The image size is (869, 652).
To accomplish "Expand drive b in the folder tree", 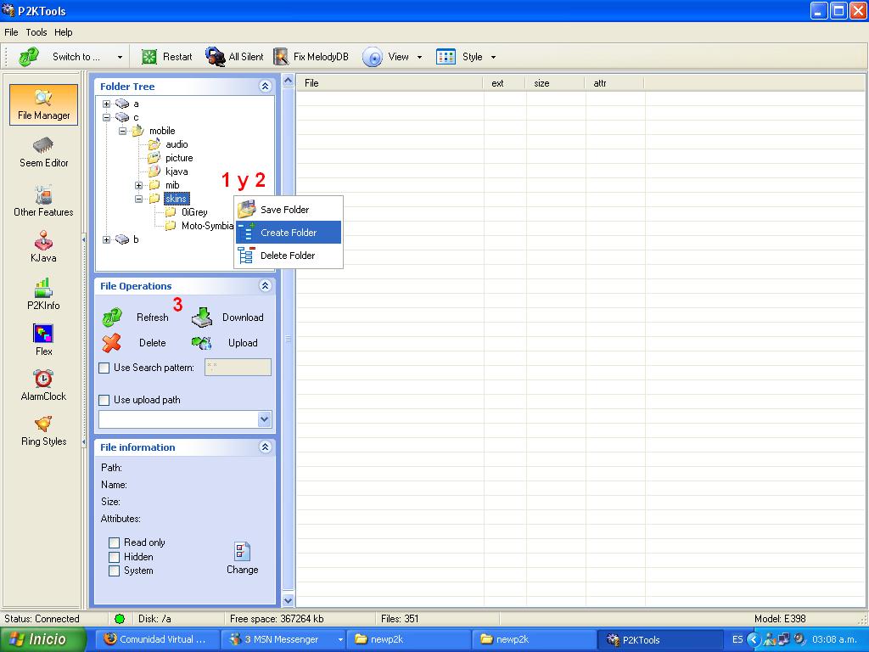I will point(106,239).
